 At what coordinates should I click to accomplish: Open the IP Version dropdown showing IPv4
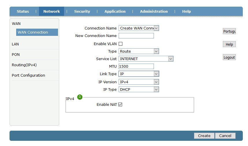coord(139,82)
